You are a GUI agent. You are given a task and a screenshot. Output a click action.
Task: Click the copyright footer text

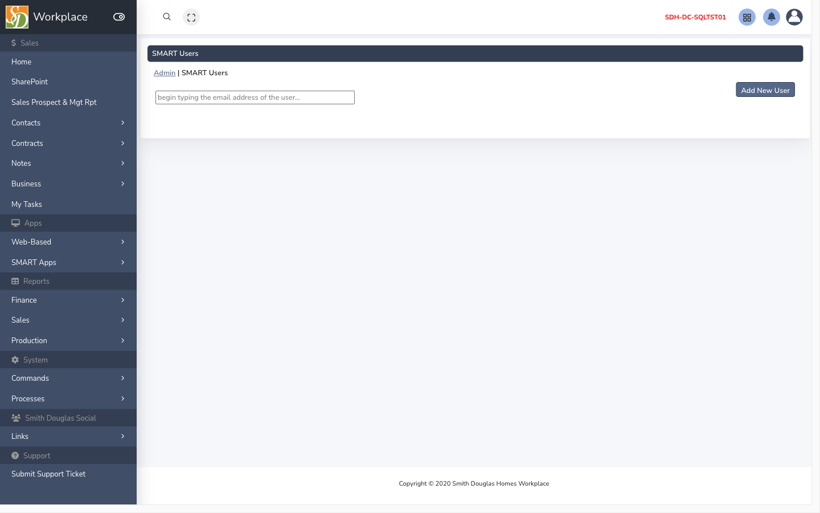coord(474,483)
